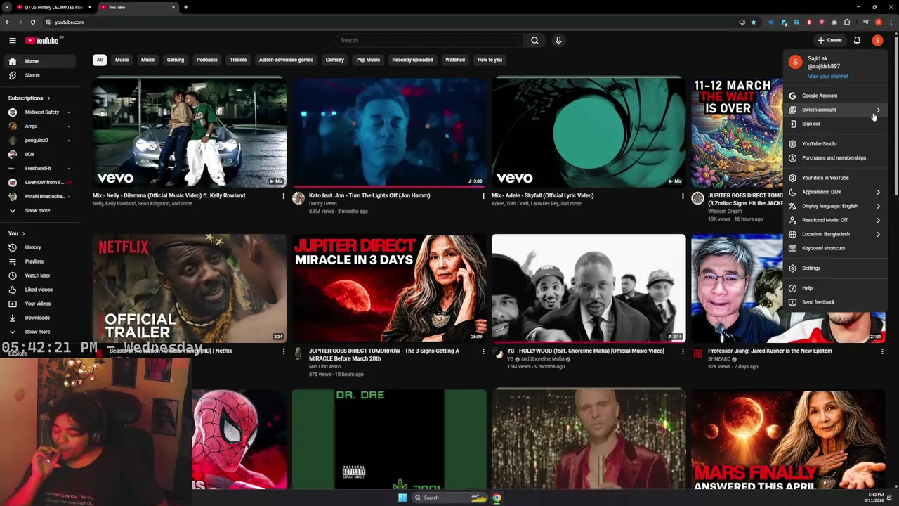Open Jupiter Direct Miracle in 3 Days thumbnail
This screenshot has width=899, height=506.
[x=389, y=289]
